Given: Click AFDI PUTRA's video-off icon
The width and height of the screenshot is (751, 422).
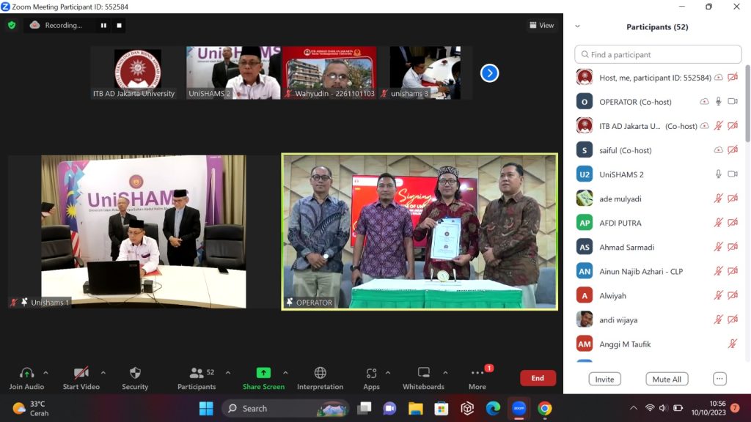Looking at the screenshot, I should click(733, 223).
